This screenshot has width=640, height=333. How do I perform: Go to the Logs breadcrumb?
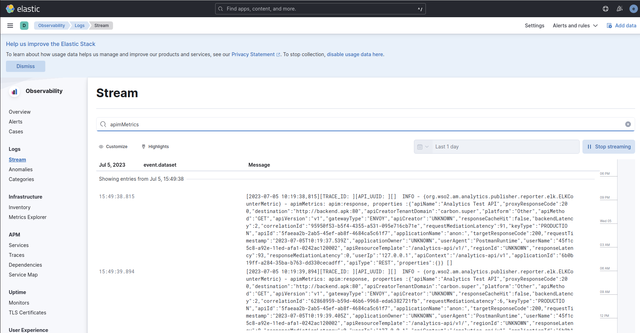coord(79,26)
